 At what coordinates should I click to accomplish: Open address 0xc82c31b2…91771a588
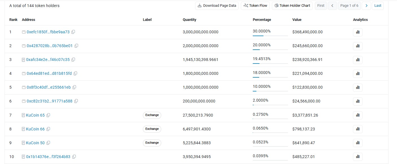[49, 101]
